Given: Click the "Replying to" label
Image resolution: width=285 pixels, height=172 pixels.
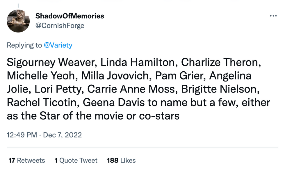Looking at the screenshot, I should coord(24,45).
